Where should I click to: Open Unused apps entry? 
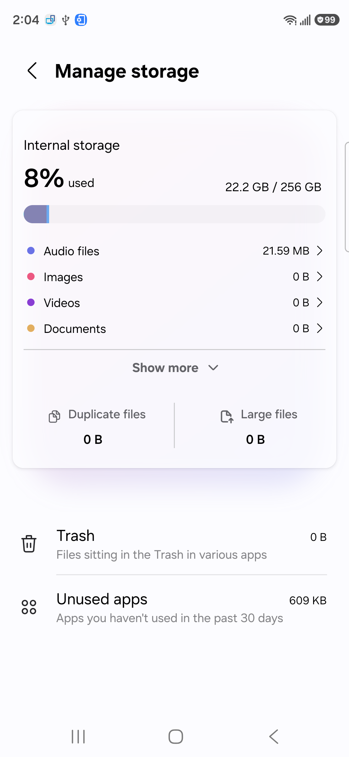tap(174, 607)
